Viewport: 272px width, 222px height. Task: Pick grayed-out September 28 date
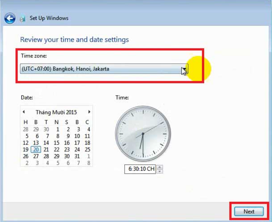click(x=26, y=129)
